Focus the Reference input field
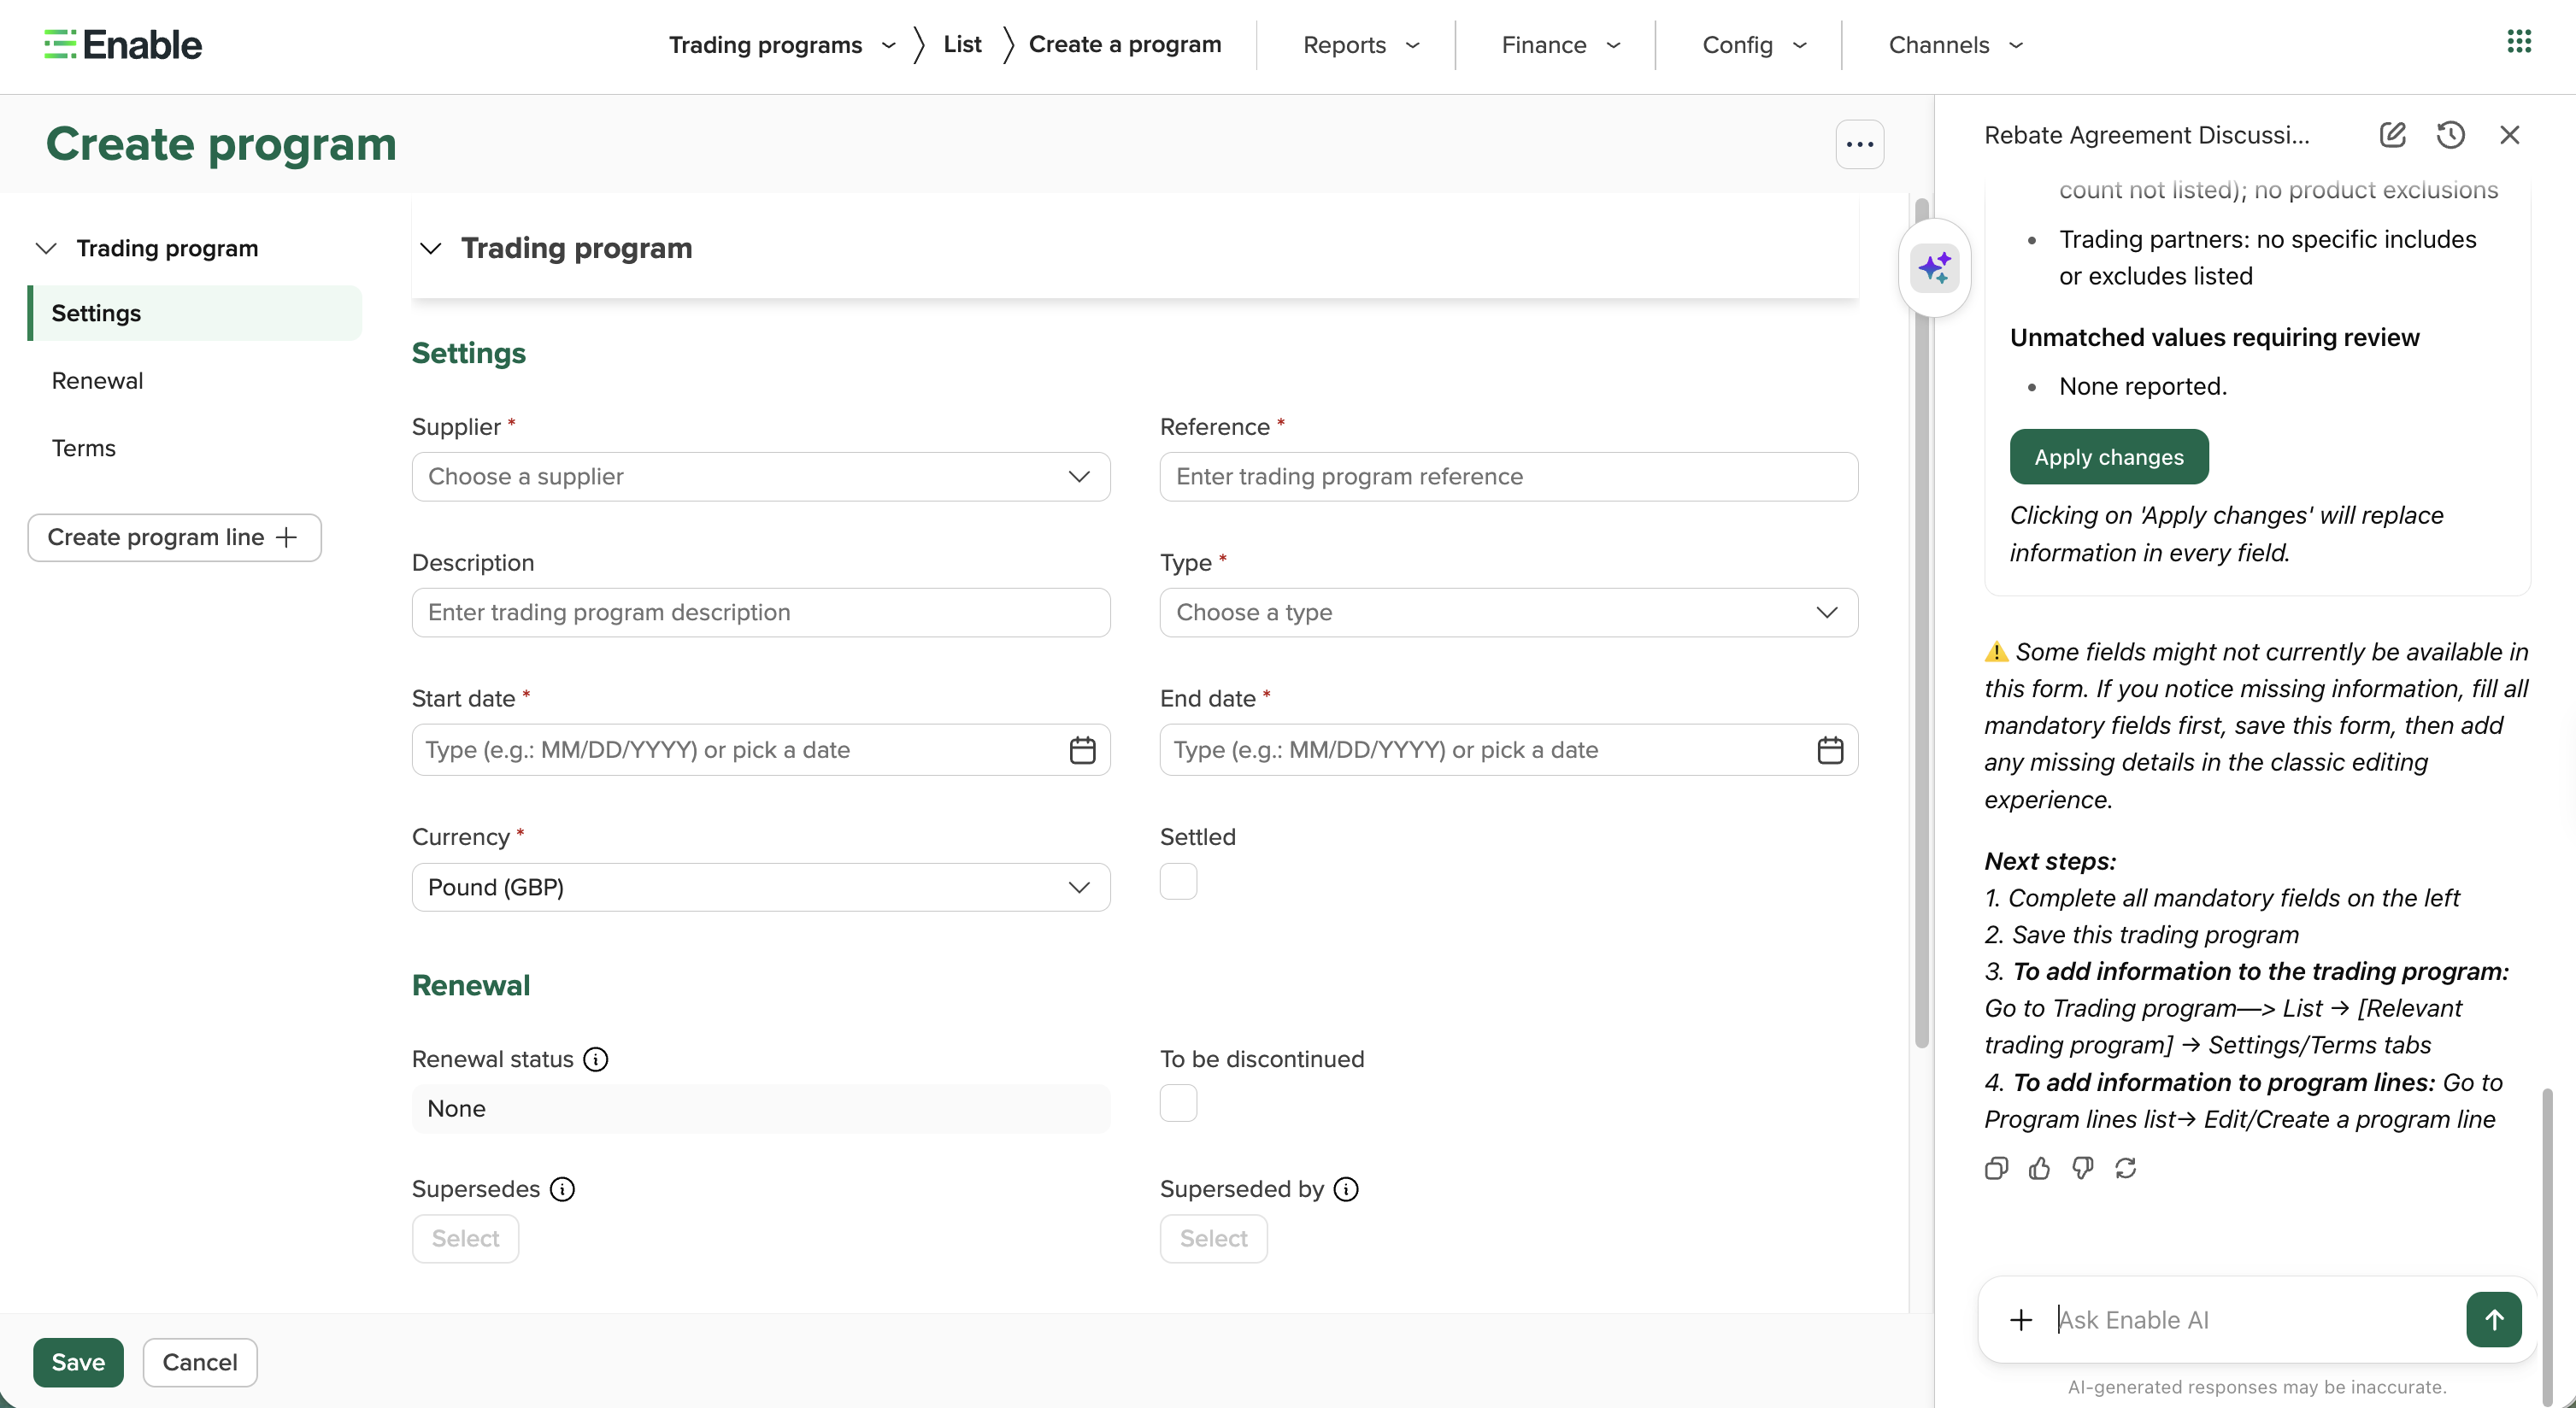The image size is (2576, 1408). pyautogui.click(x=1508, y=477)
